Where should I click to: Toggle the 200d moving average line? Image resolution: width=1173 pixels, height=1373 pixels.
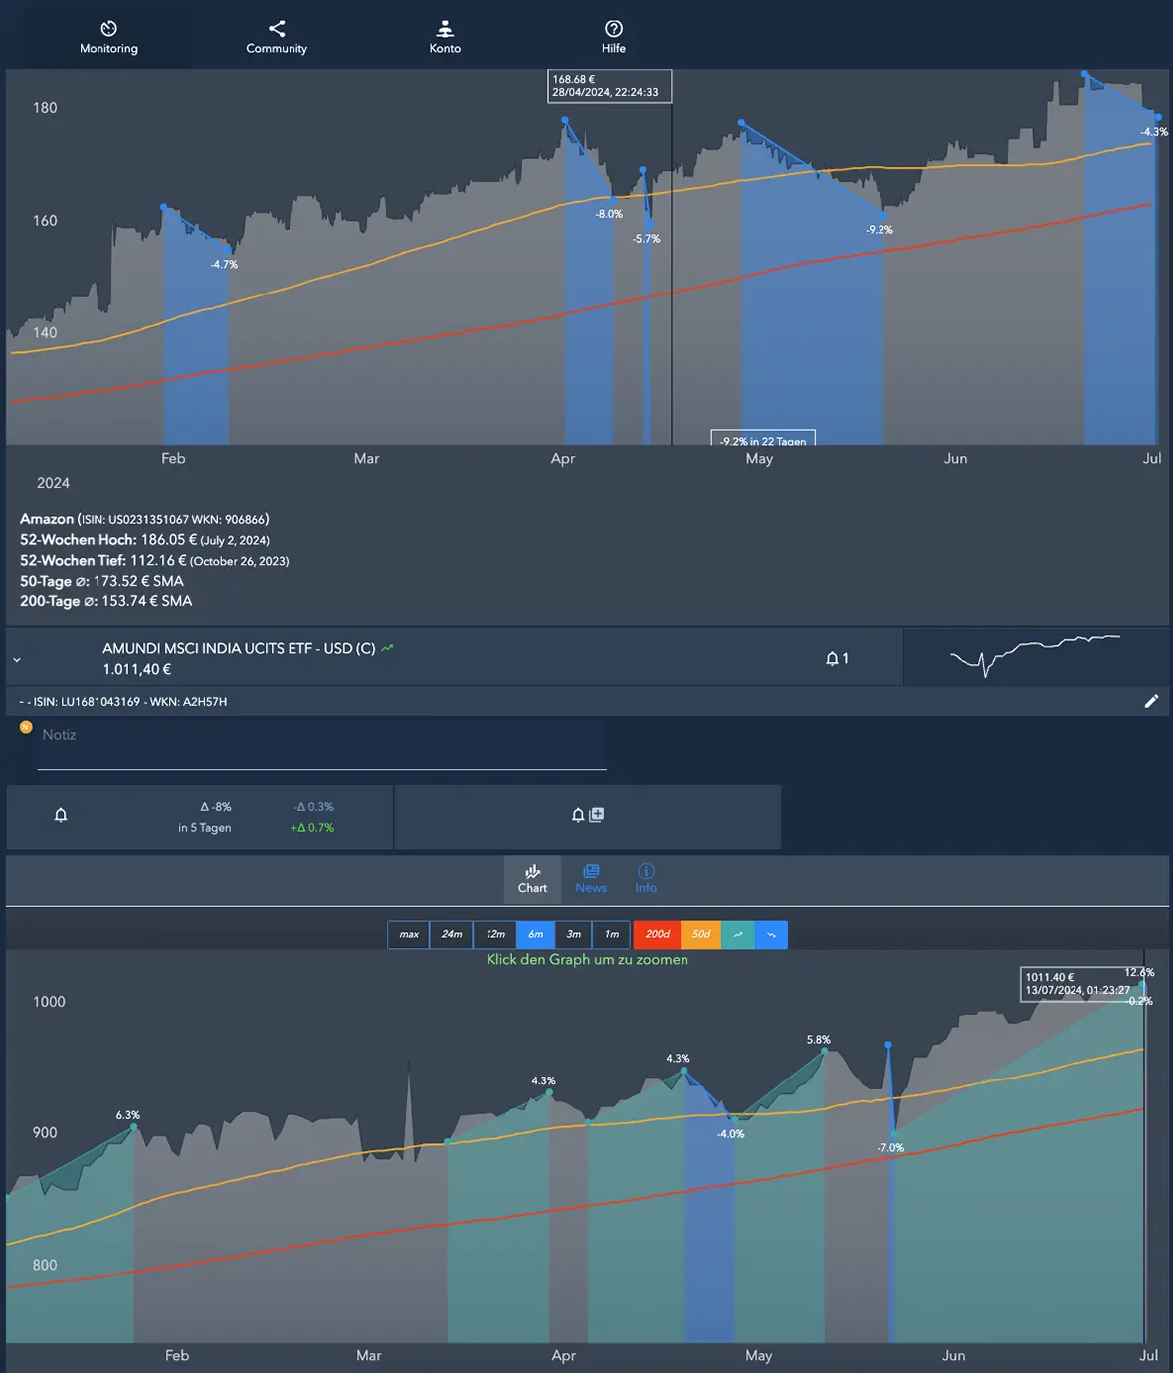pyautogui.click(x=657, y=935)
